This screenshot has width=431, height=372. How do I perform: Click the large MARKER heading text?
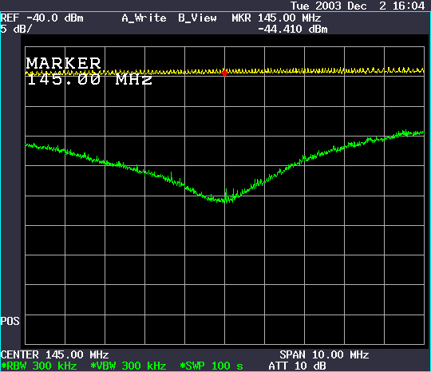click(x=64, y=63)
